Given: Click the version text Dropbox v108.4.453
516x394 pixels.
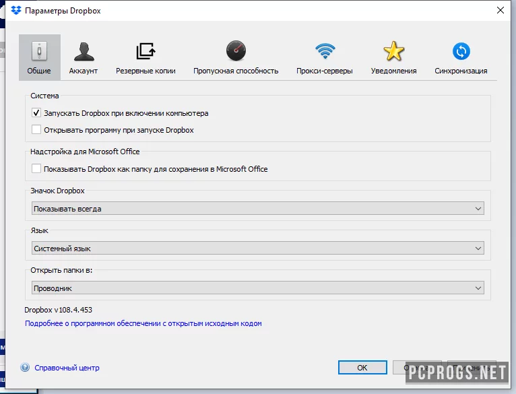Looking at the screenshot, I should [x=58, y=310].
